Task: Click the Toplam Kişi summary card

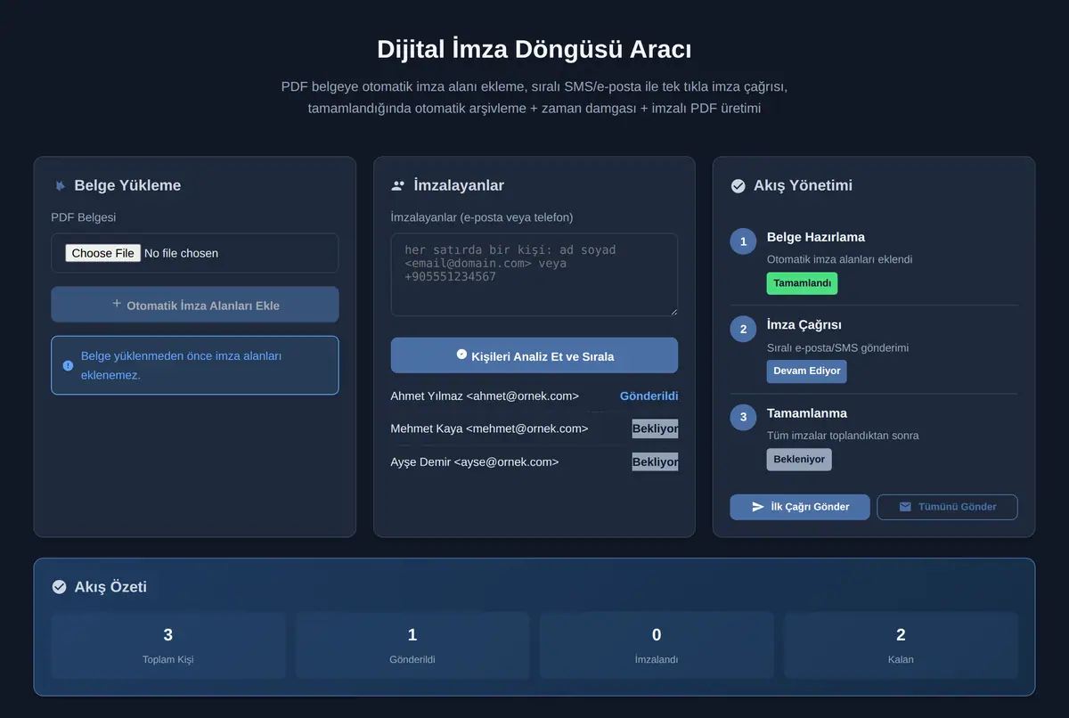Action: (167, 646)
